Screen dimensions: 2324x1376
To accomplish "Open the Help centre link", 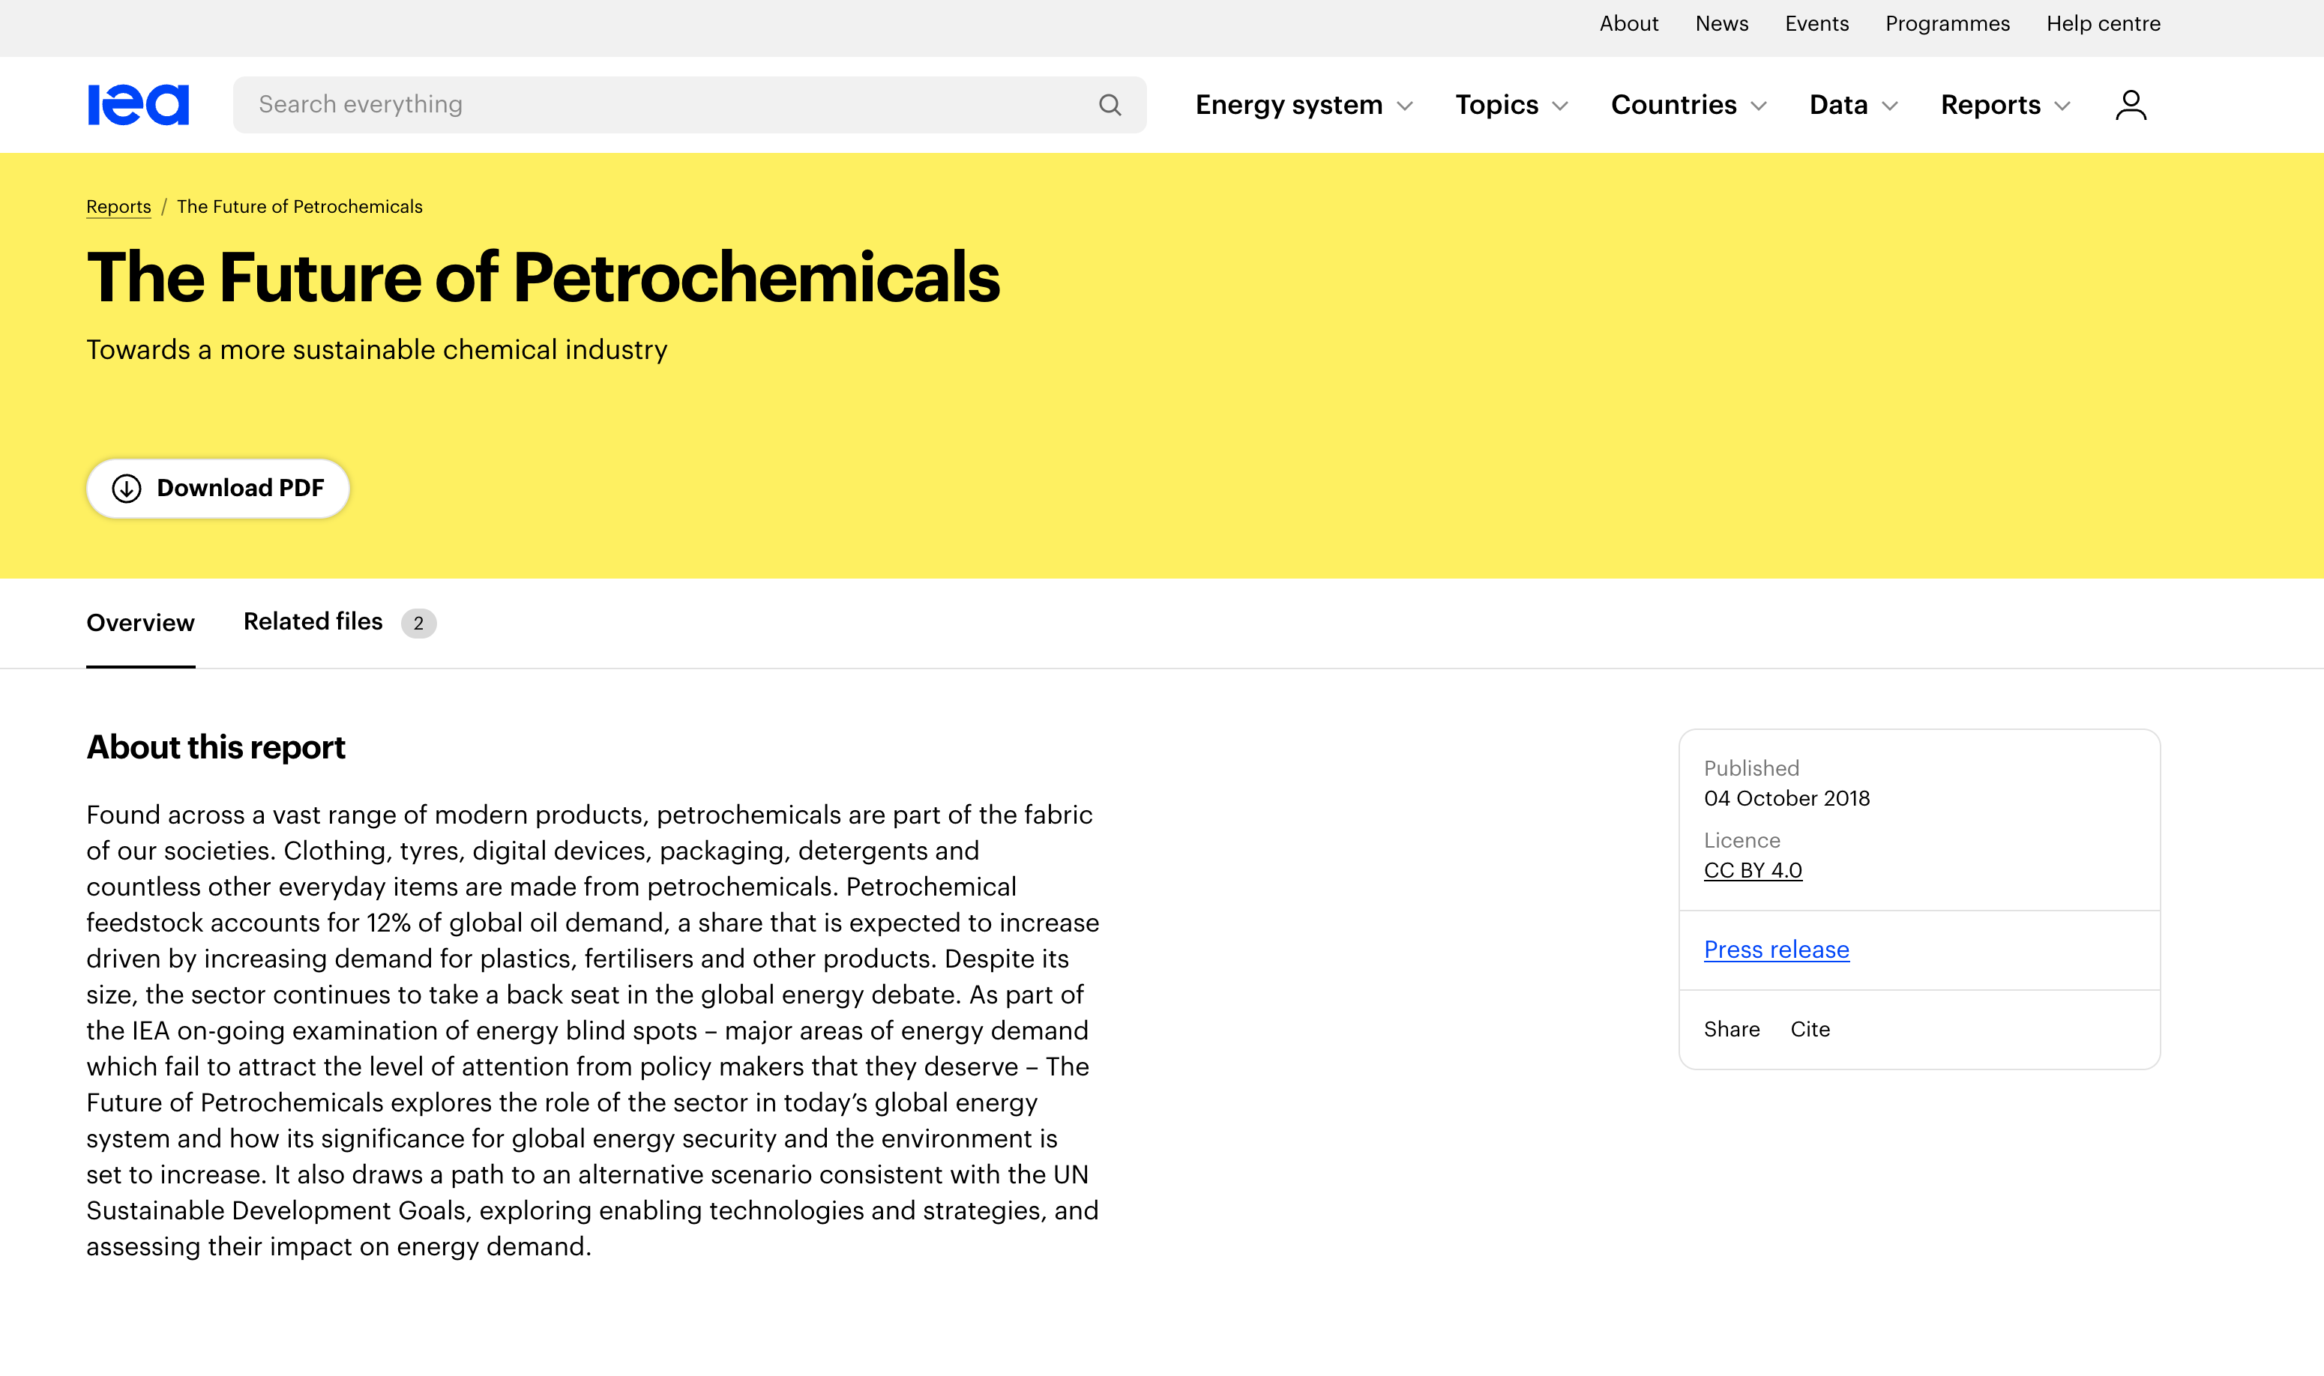I will (x=2104, y=24).
